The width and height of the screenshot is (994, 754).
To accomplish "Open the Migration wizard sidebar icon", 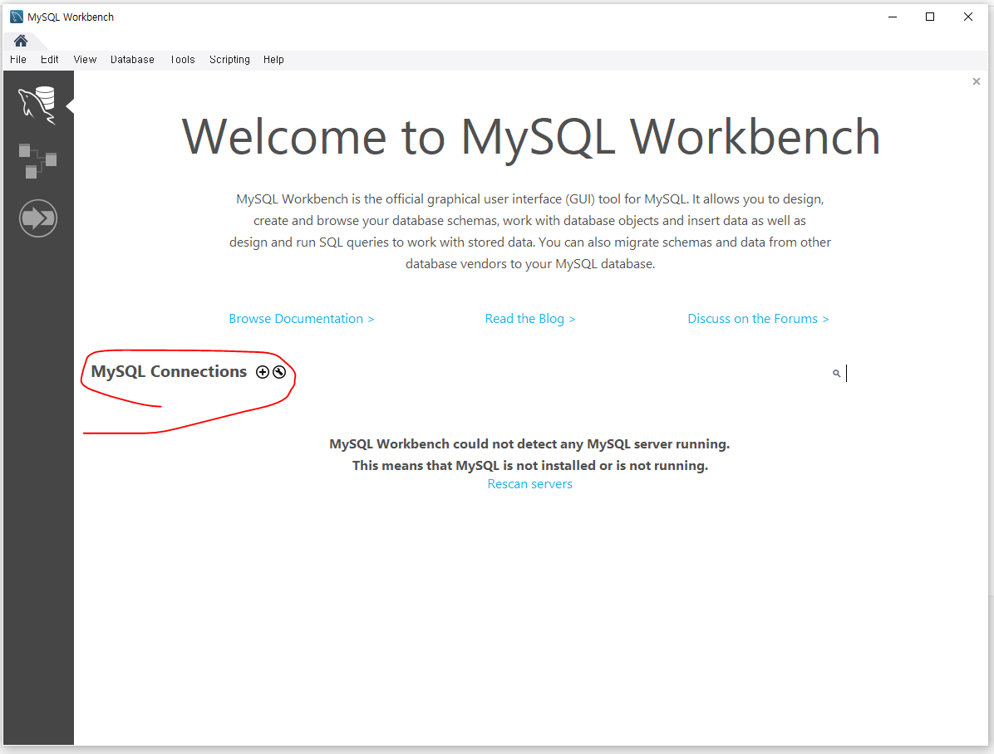I will (38, 218).
